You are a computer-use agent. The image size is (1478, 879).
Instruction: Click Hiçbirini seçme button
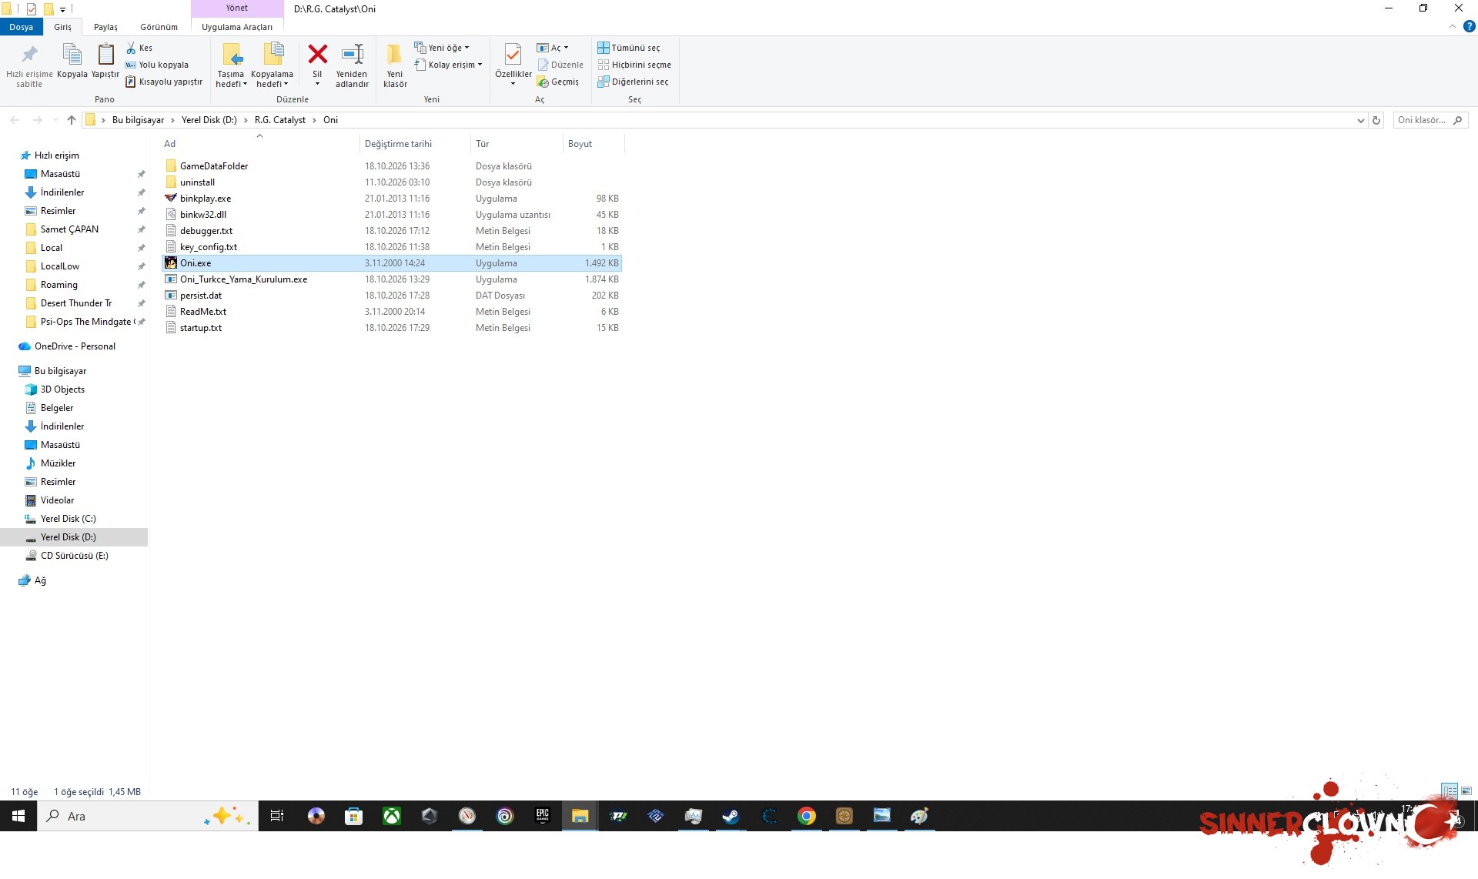click(634, 65)
